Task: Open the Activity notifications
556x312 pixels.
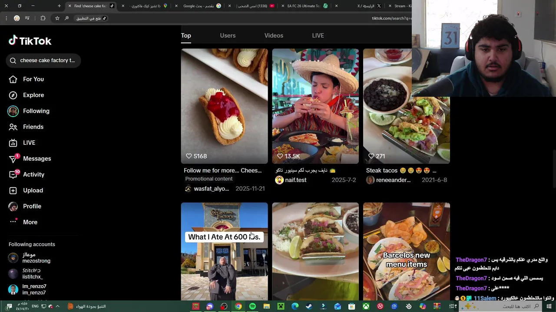Action: click(x=33, y=175)
